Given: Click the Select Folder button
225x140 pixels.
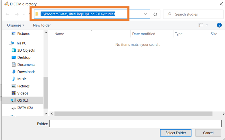Looking at the screenshot, I should click(x=176, y=133).
